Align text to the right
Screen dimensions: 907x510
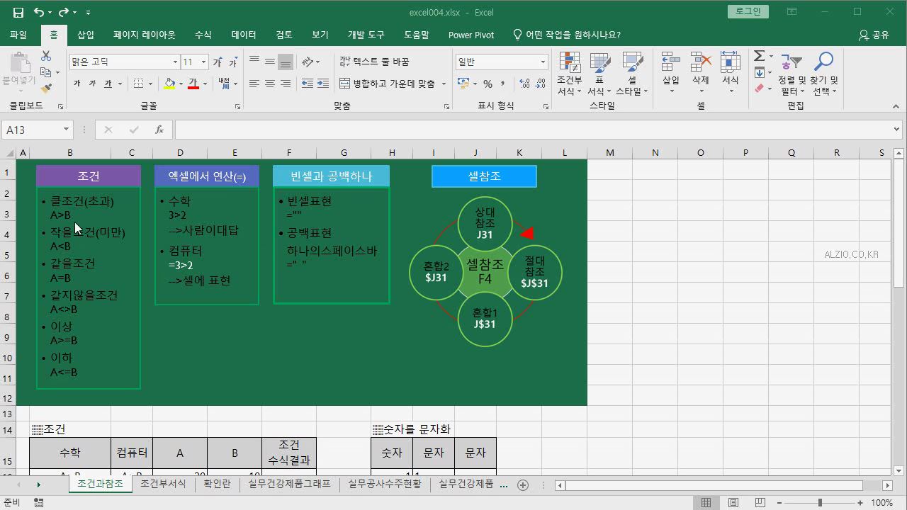286,84
